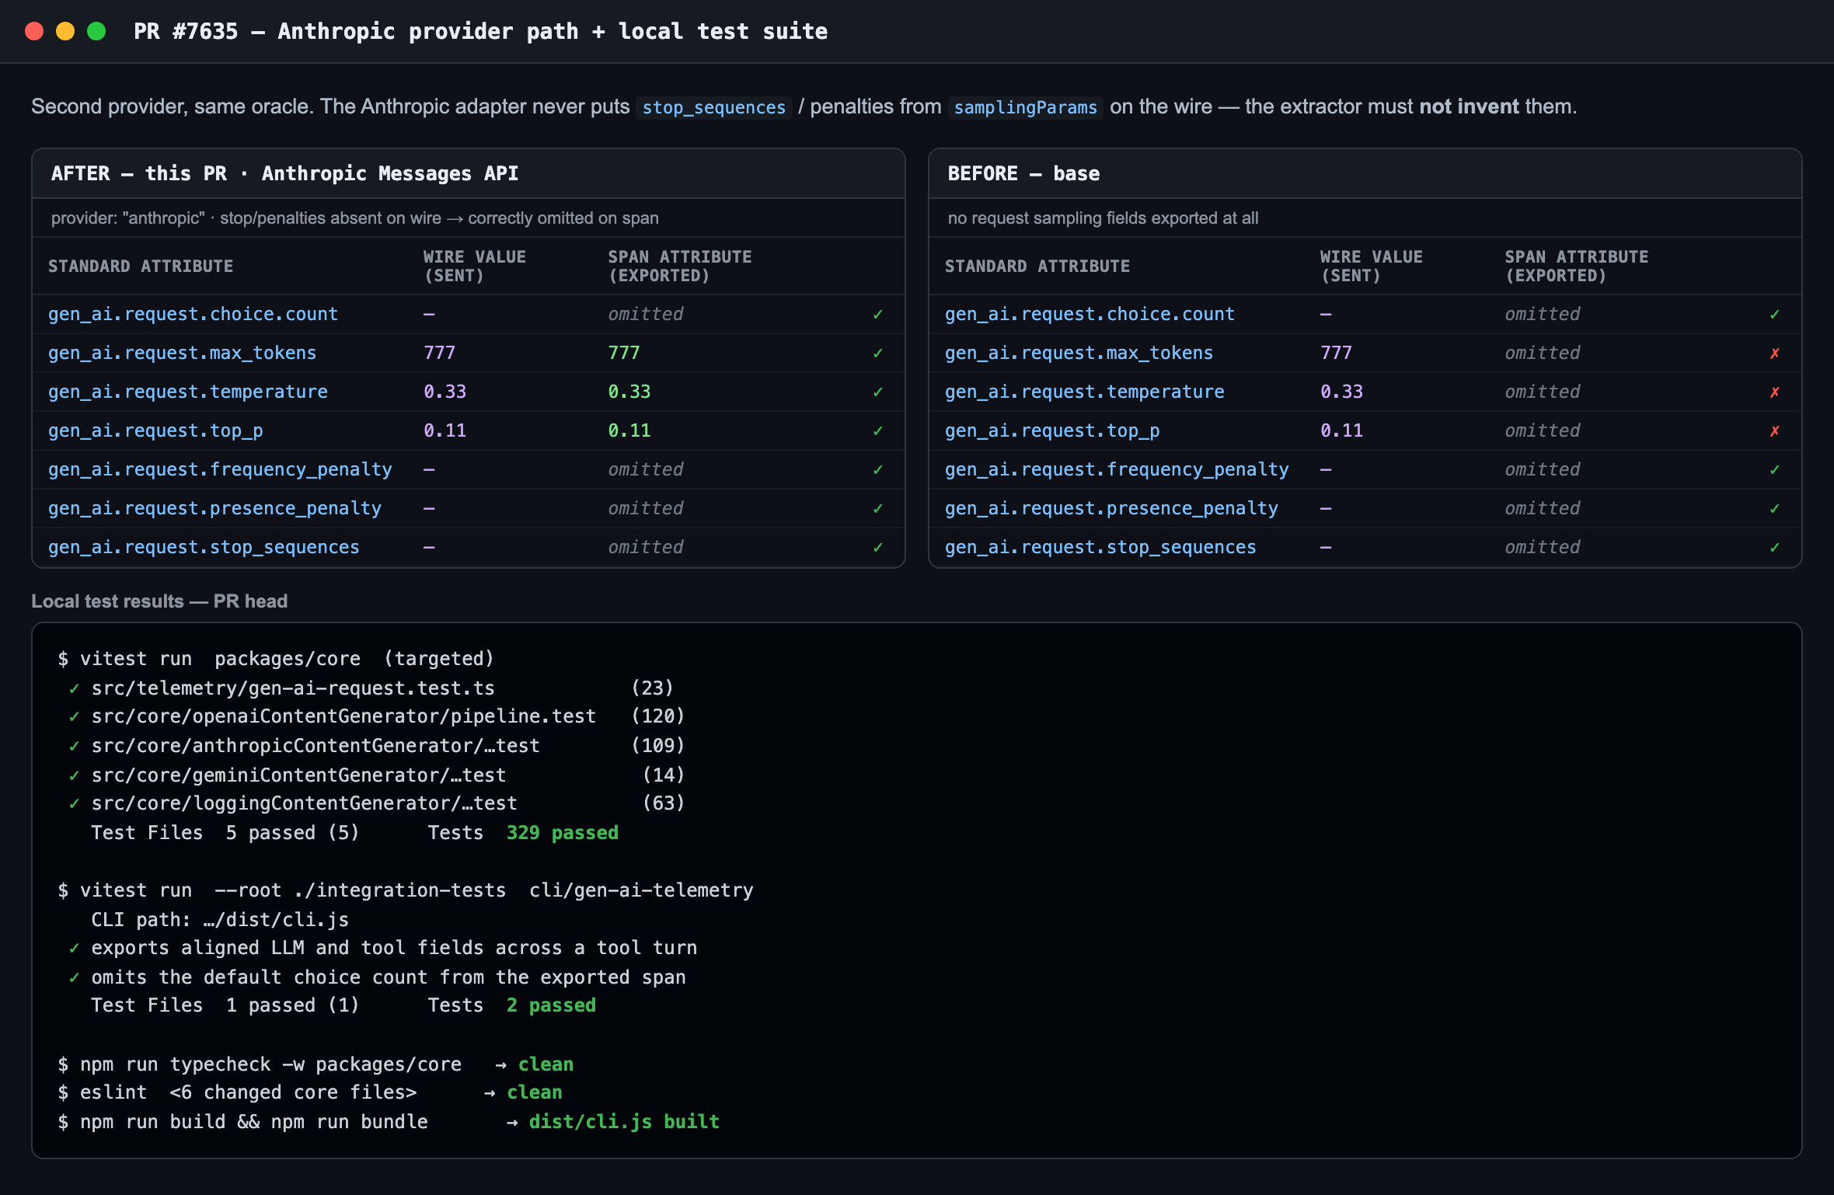
Task: Click 'clean' result of npm run typecheck
Action: 546,1064
